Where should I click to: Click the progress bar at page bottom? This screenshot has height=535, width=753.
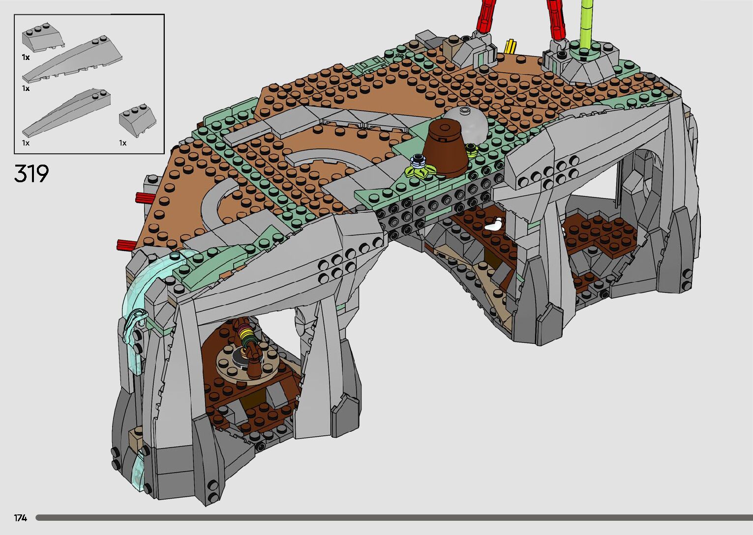[x=393, y=517]
